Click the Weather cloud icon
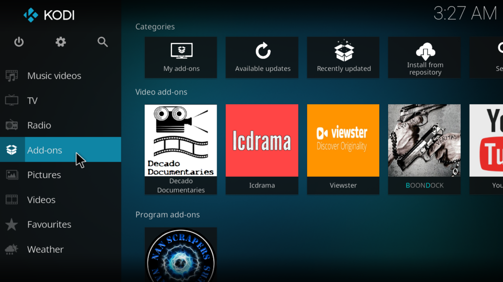503x282 pixels. pos(12,249)
